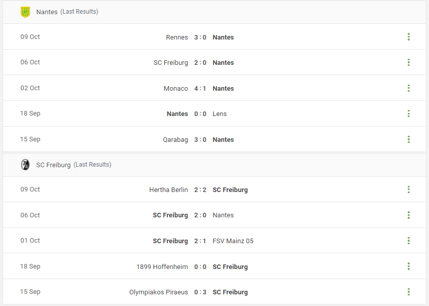The height and width of the screenshot is (306, 429).
Task: Open the options menu for Hertha Berlin 2:2 SC Freiburg
Action: click(x=409, y=189)
